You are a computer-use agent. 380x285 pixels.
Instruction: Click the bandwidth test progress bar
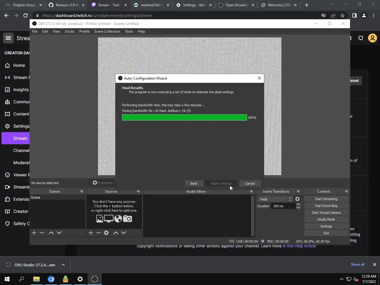(x=184, y=118)
